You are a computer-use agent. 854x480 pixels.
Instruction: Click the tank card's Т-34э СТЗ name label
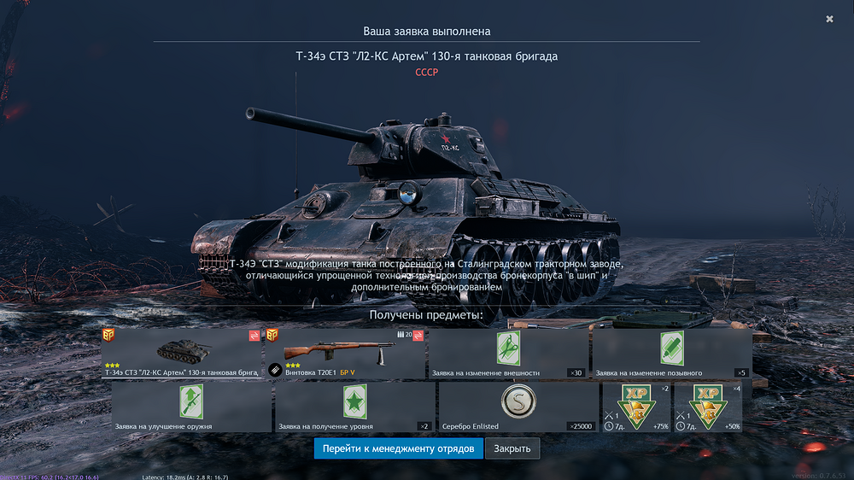181,372
